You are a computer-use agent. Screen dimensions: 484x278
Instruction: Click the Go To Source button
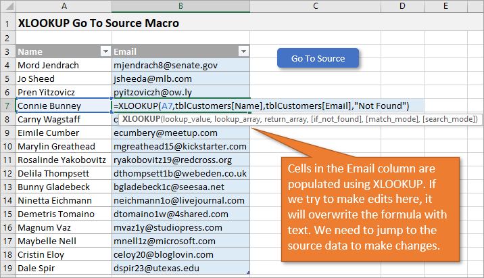[x=318, y=58]
